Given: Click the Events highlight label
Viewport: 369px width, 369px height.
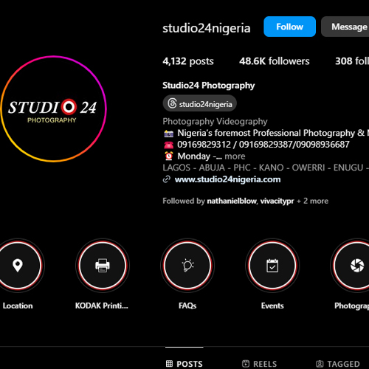Looking at the screenshot, I should click(x=272, y=306).
